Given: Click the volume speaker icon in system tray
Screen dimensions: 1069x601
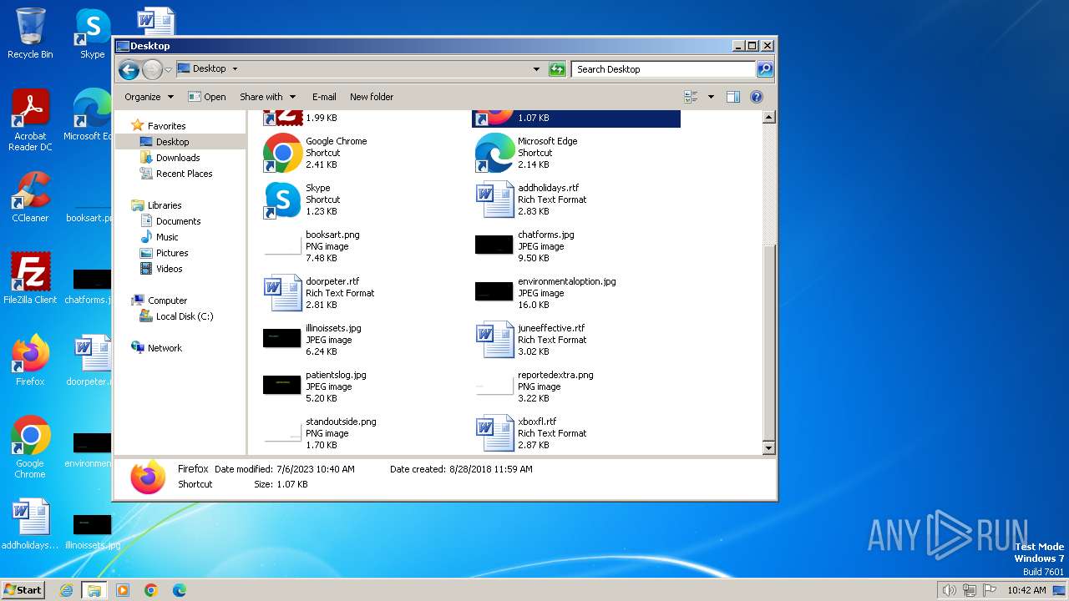Looking at the screenshot, I should click(x=950, y=590).
